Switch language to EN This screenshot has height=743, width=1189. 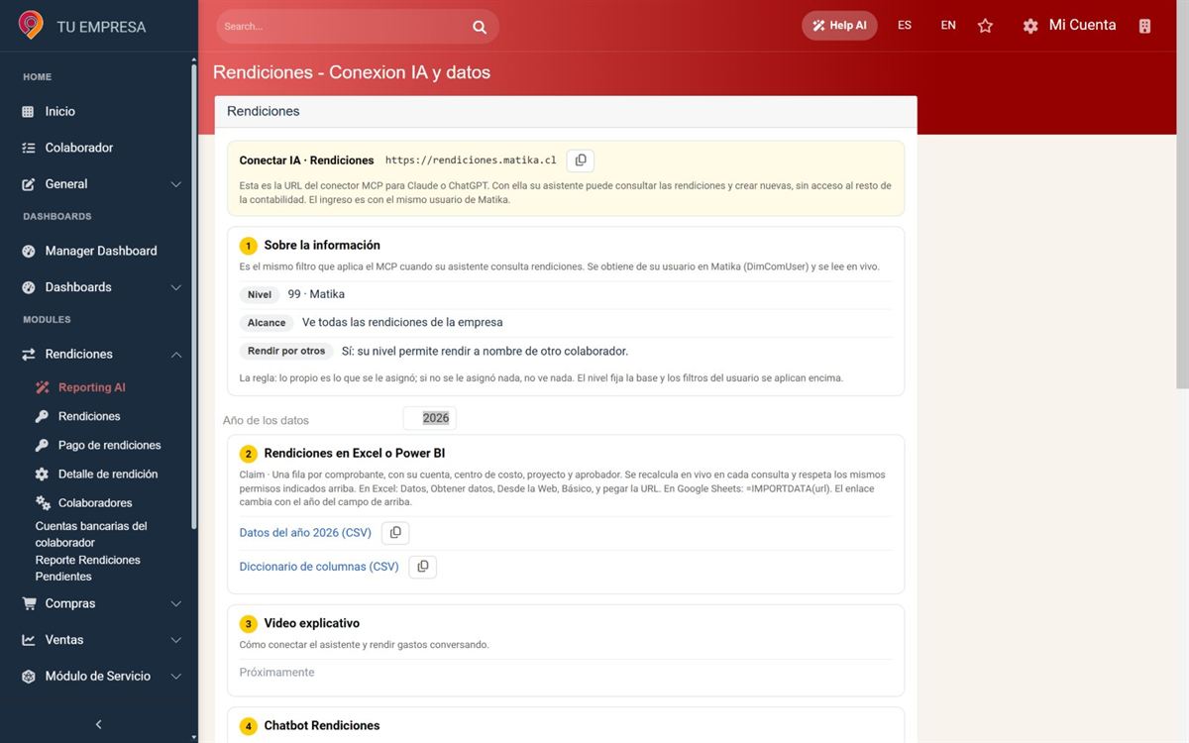tap(948, 26)
